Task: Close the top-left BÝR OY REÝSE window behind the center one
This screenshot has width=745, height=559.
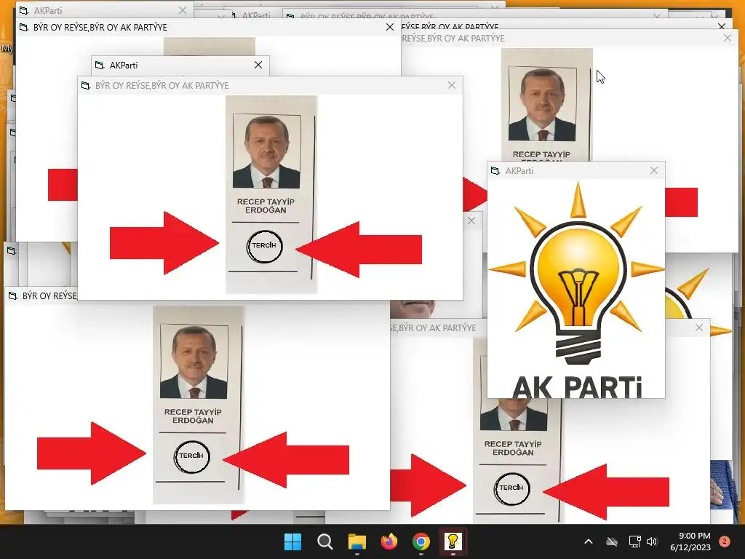Action: click(x=390, y=27)
